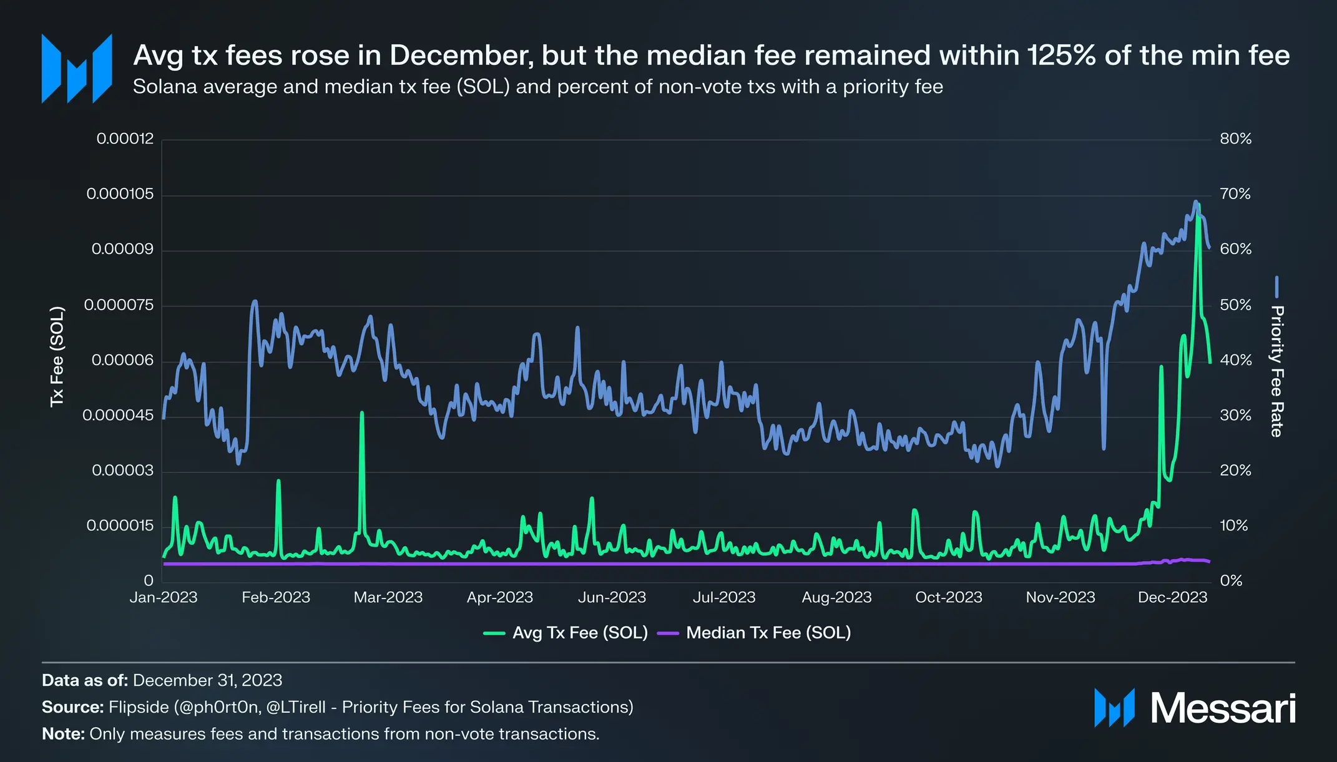
Task: Click the Dec-2023 x-axis label
Action: point(1172,597)
